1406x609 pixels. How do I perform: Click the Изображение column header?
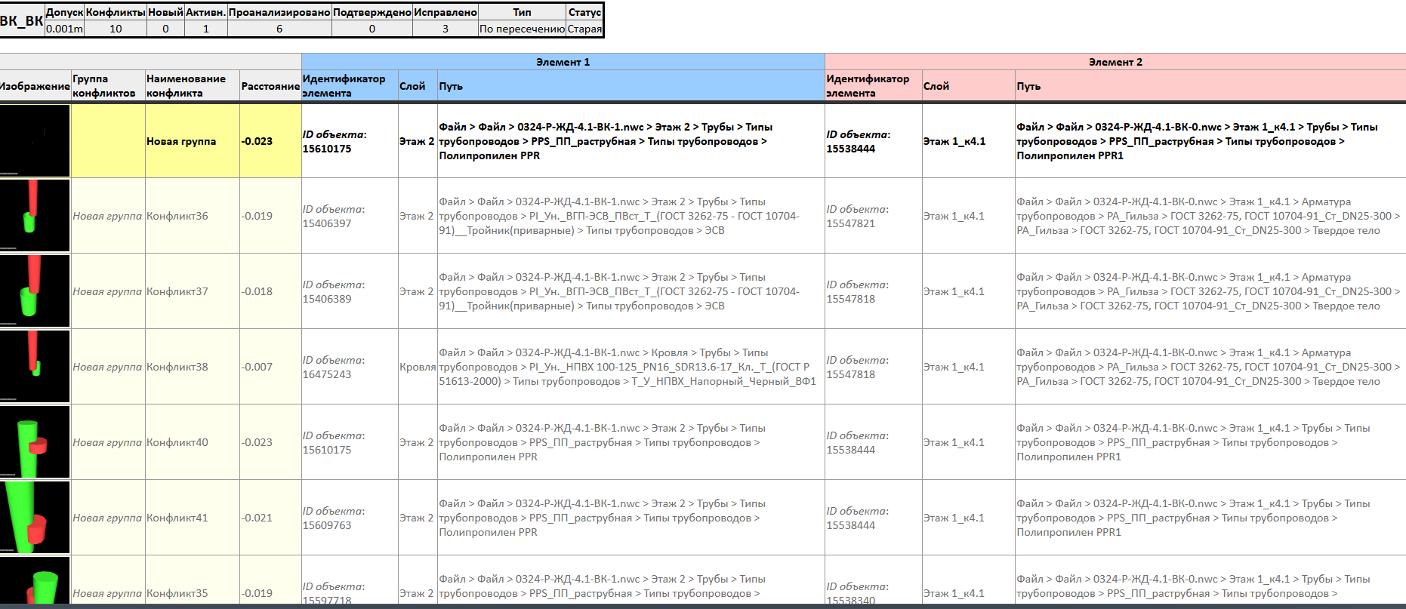[35, 86]
